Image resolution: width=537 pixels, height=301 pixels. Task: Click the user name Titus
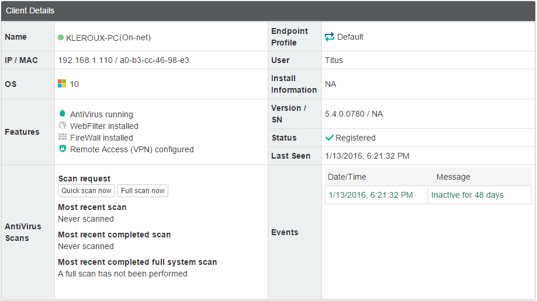click(334, 60)
